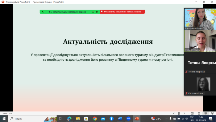The height and width of the screenshot is (122, 216).
Task: Switch input language РУС UKR indicator
Action: click(x=192, y=119)
